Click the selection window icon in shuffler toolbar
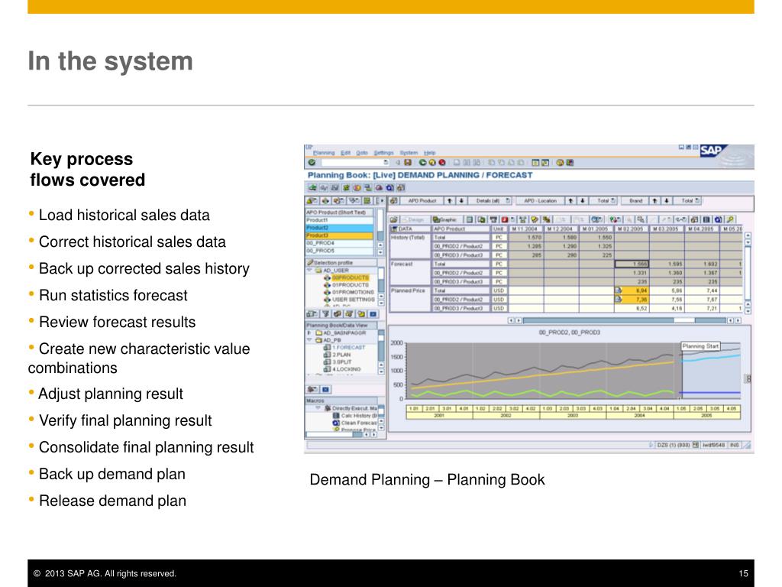782x587 pixels. (x=311, y=201)
